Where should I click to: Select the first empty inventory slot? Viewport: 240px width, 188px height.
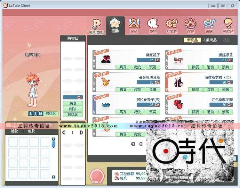[13, 142]
